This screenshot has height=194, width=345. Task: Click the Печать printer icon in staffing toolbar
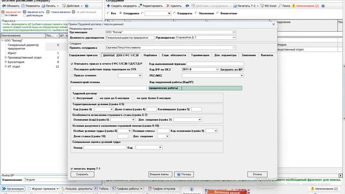tap(43, 6)
